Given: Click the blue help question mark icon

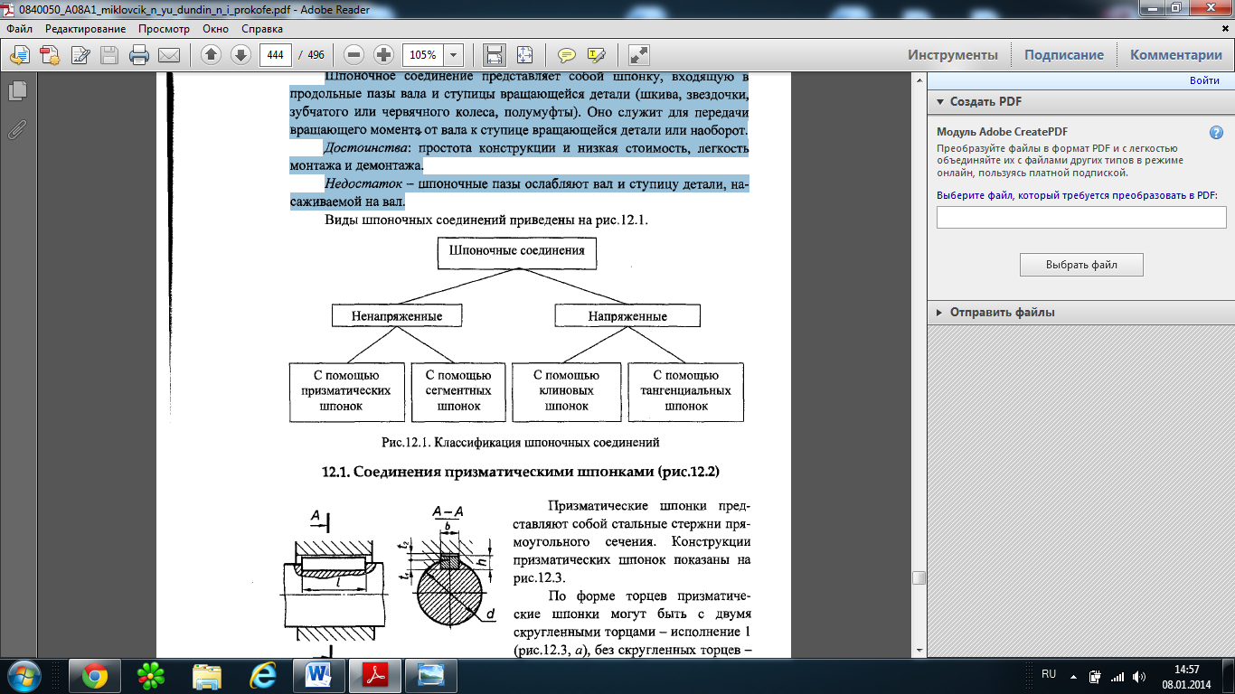Looking at the screenshot, I should (x=1217, y=132).
